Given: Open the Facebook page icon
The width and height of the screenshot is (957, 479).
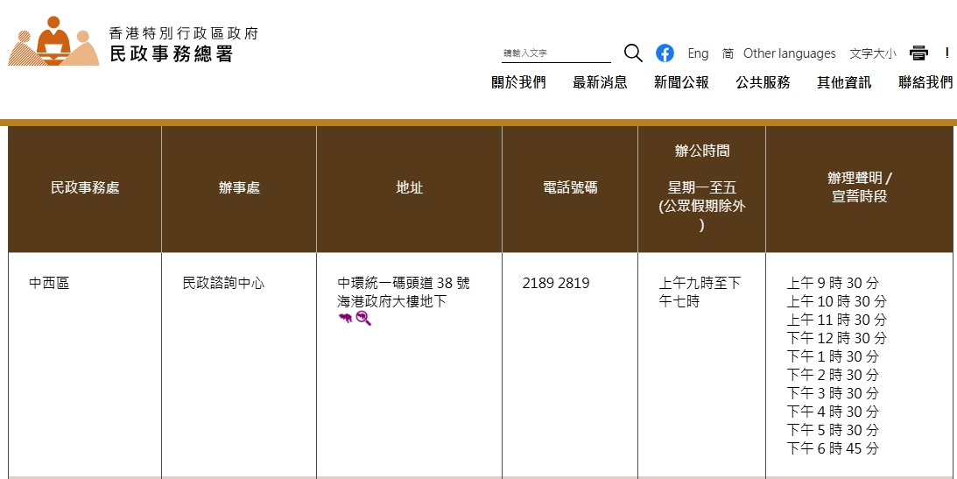Looking at the screenshot, I should (665, 53).
